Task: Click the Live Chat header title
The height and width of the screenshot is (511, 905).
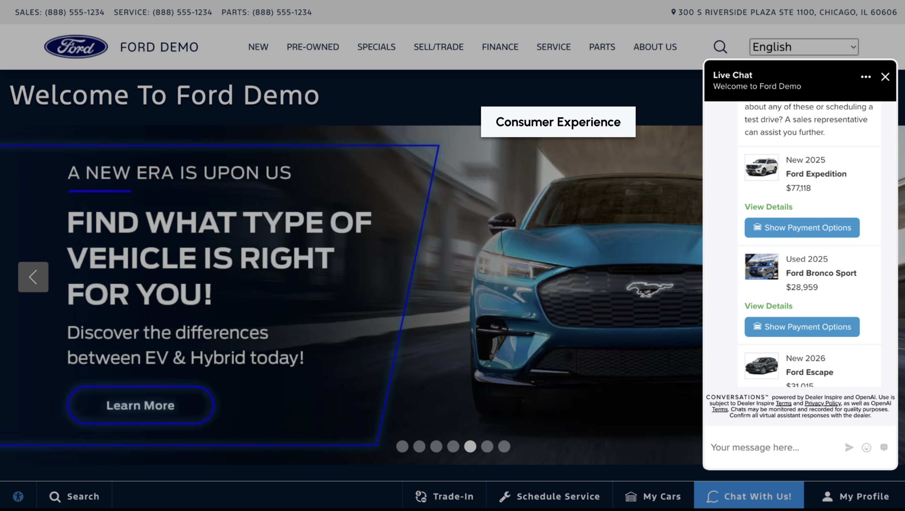Action: [x=732, y=75]
